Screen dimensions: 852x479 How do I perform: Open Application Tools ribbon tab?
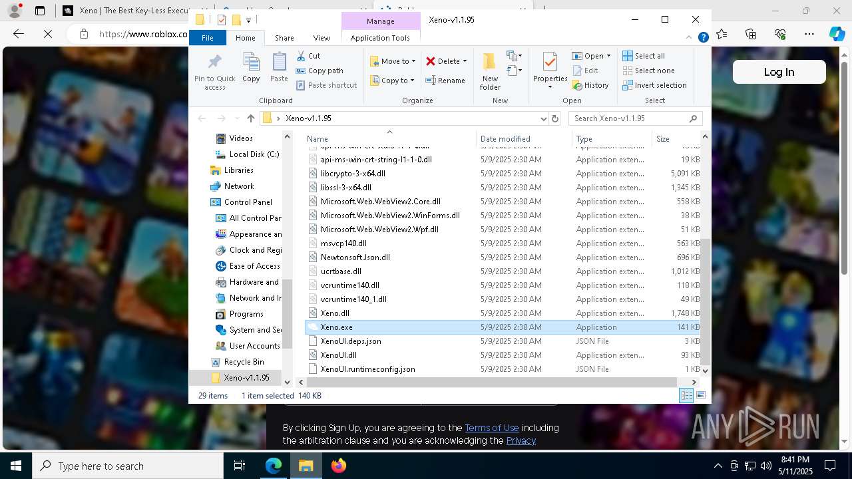[380, 38]
